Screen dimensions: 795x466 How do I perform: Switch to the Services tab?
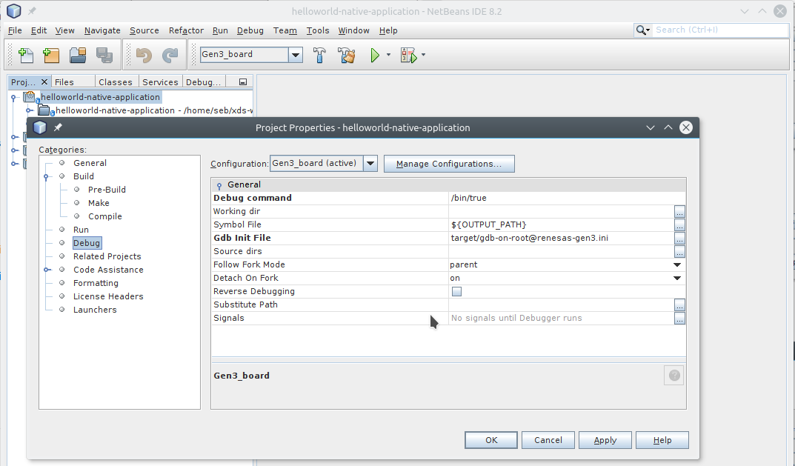pyautogui.click(x=160, y=82)
